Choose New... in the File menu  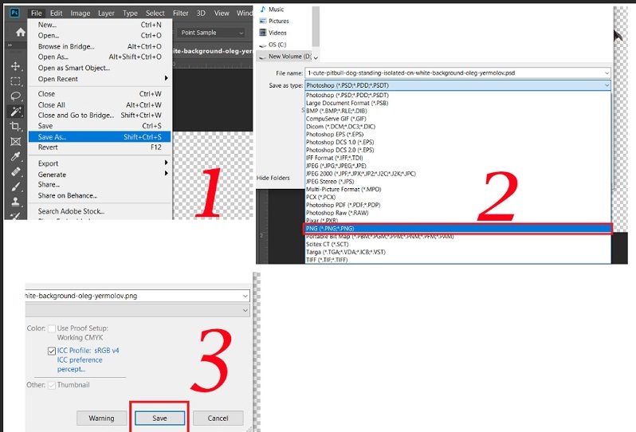[100, 25]
